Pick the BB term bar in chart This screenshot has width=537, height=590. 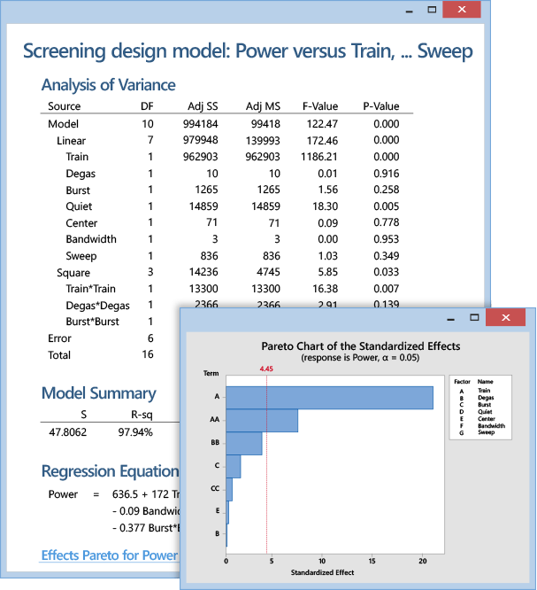pyautogui.click(x=244, y=443)
